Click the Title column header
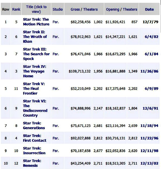Viewport: 161px width, 169px height. coord(36,9)
